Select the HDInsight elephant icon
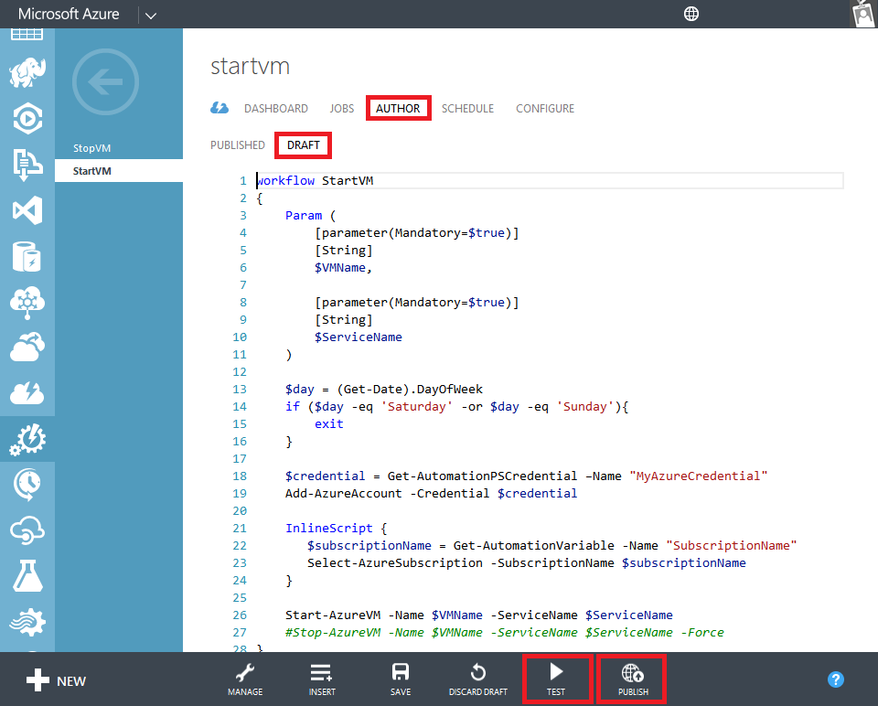Viewport: 878px width, 706px height. coord(27,72)
